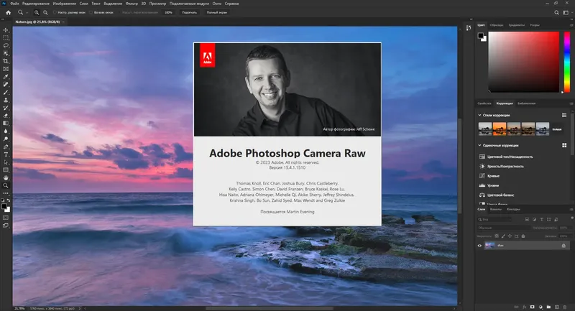Open the 'Фильтр' menu

pyautogui.click(x=132, y=4)
